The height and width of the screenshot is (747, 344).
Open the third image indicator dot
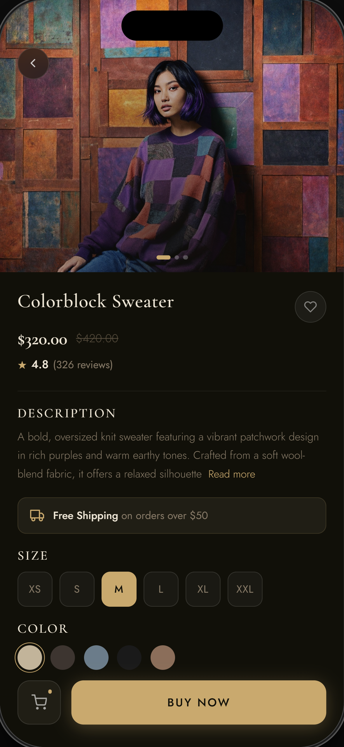(x=186, y=257)
